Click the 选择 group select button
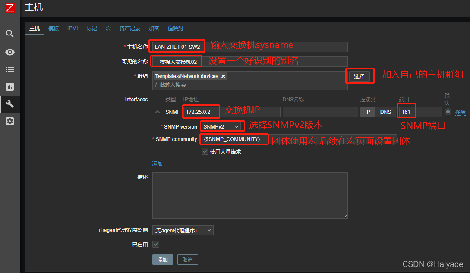 (x=359, y=76)
